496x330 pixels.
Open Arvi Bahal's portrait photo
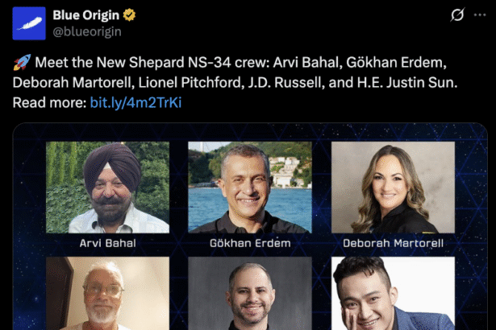[x=107, y=188]
